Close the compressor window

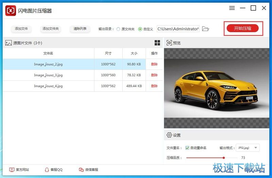264,8
